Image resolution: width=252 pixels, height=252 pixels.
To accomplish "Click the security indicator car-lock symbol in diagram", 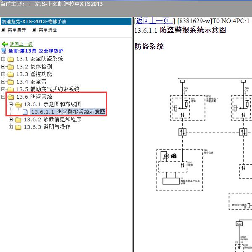I will coord(173,156).
